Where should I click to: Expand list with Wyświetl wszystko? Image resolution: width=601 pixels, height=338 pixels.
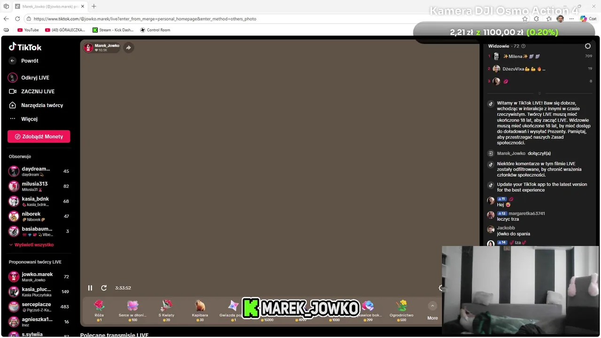(31, 245)
